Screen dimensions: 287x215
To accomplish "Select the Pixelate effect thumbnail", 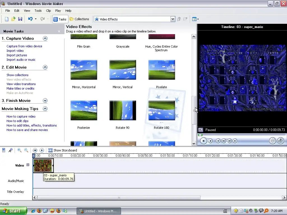I will pos(162,70).
